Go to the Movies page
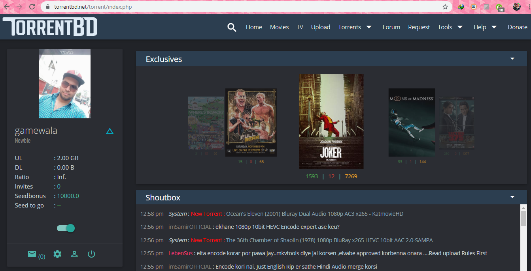Screen dimensions: 531x271 pyautogui.click(x=279, y=27)
